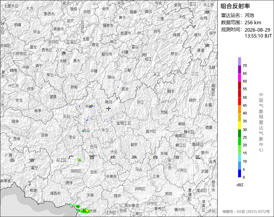Click the map label 兴宾区
274x217 pixels.
[181, 170]
